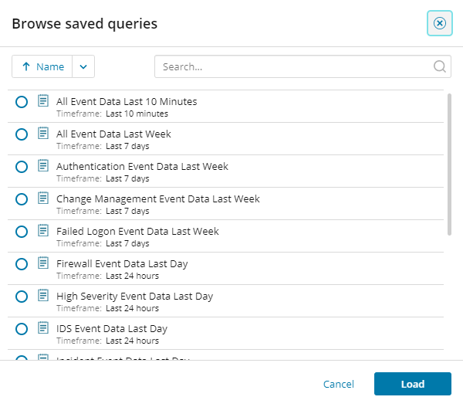Click the icon next to Authentication Event Data Last Week

click(x=43, y=166)
